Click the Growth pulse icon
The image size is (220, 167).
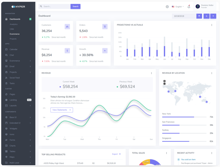[105, 50]
